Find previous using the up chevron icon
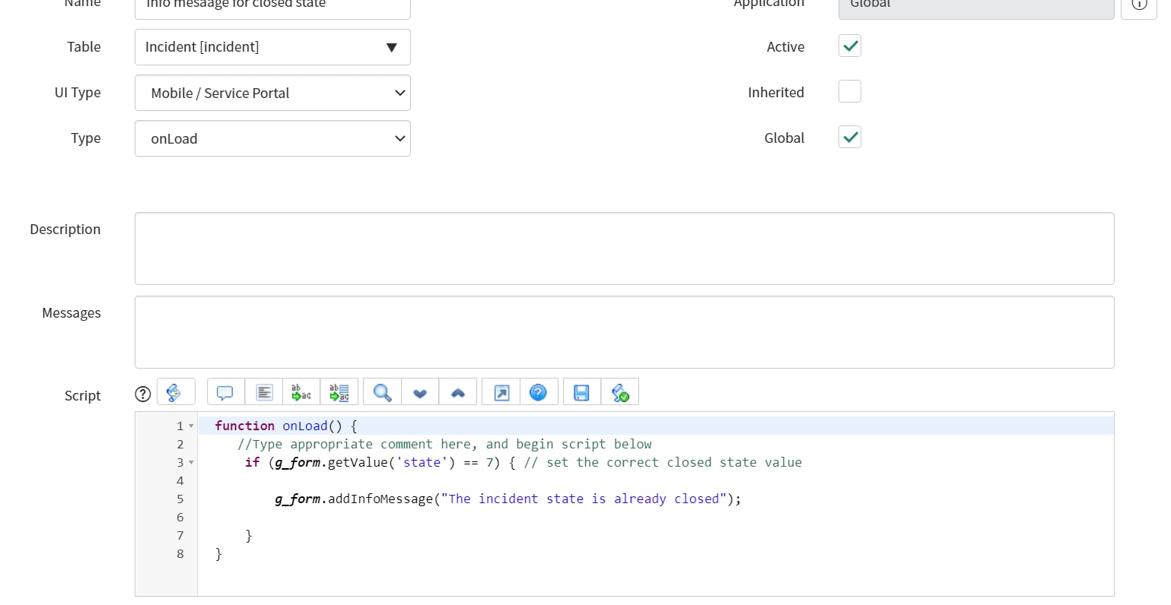 [458, 392]
